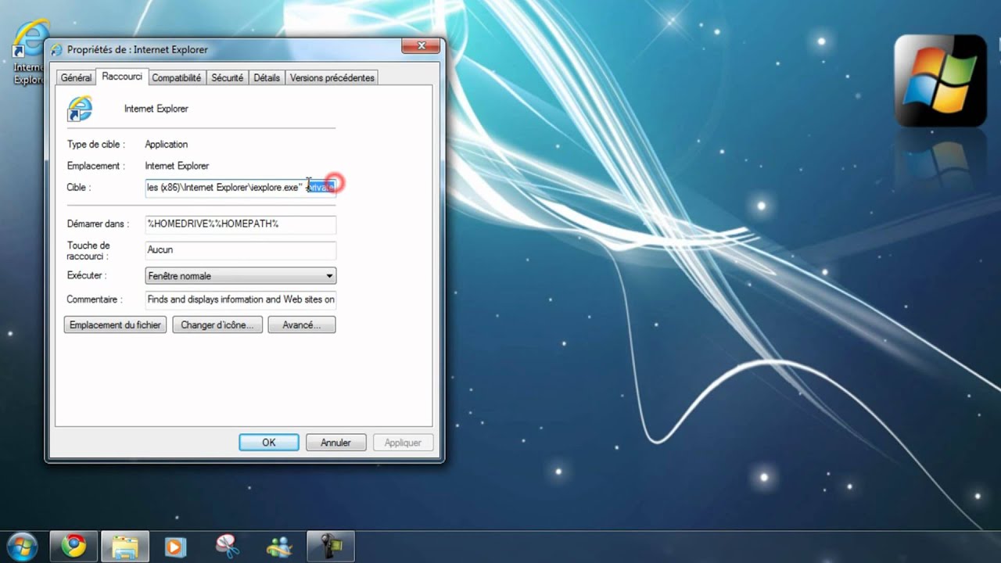The width and height of the screenshot is (1001, 563).
Task: Launch Google Chrome from the taskbar
Action: click(74, 545)
